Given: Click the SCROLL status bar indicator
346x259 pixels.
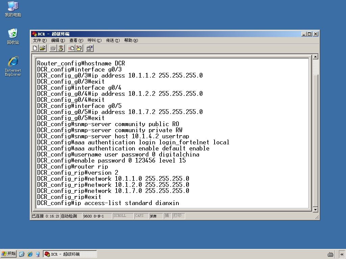Looking at the screenshot, I should click(x=123, y=216).
